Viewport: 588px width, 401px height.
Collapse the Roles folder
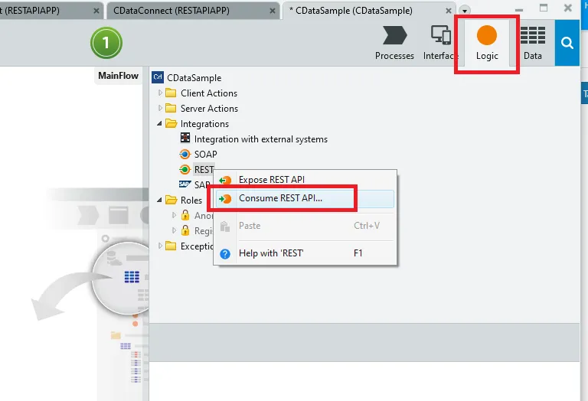[160, 200]
